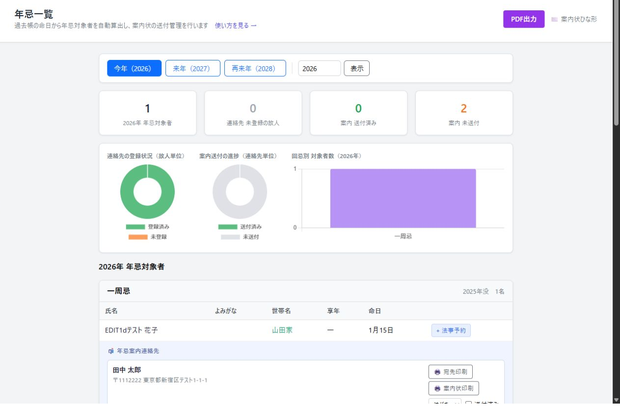Click the 一周忌 section header

tap(306, 291)
